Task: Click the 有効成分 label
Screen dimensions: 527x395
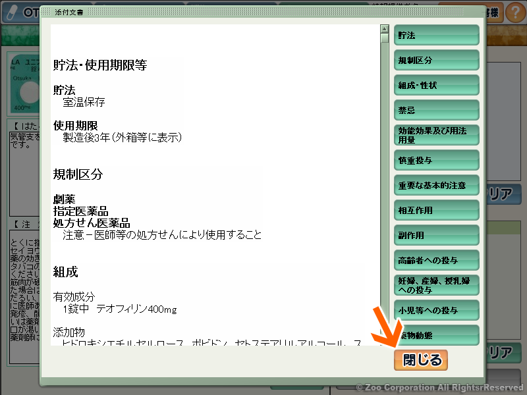Action: [74, 297]
